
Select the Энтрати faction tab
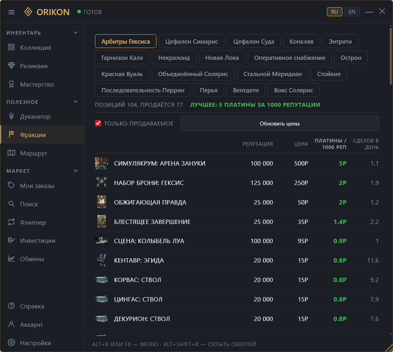pyautogui.click(x=340, y=41)
